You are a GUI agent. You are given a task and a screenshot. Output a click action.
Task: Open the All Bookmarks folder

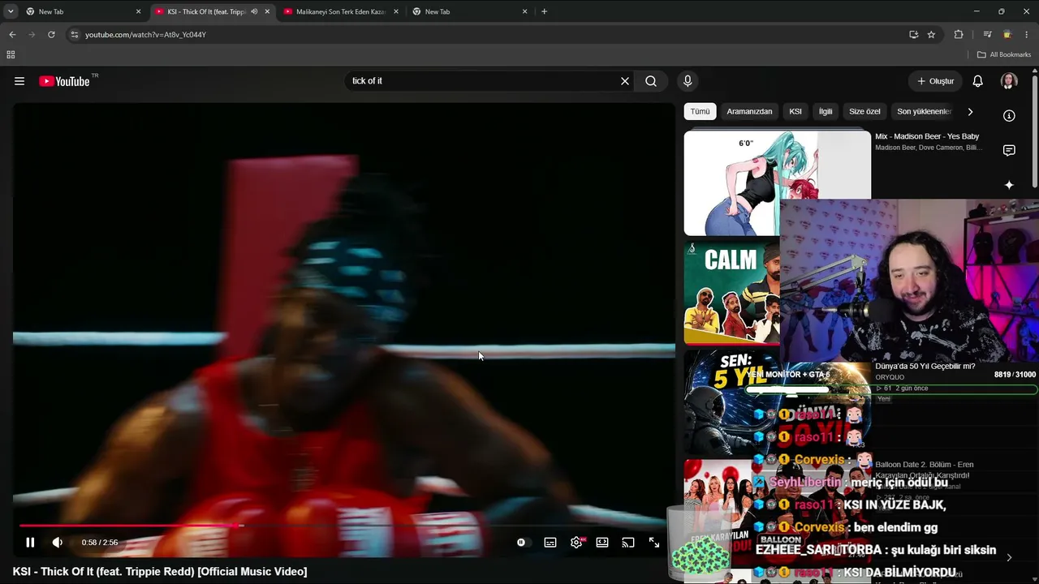[x=1004, y=54]
